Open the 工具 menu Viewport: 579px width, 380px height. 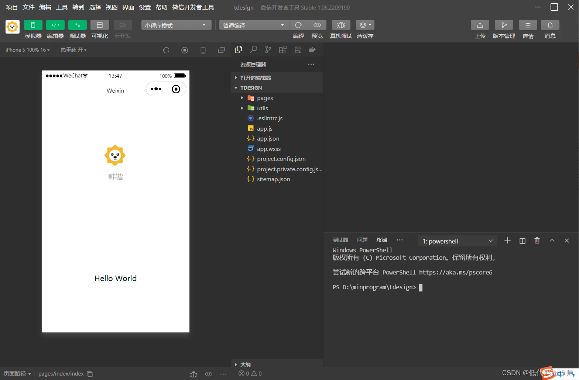click(x=62, y=7)
